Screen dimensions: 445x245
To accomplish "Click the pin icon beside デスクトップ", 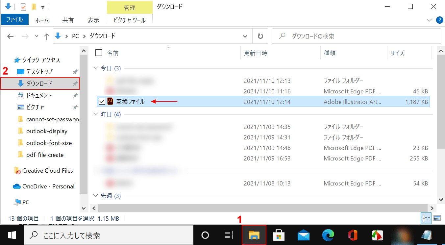I will [75, 72].
